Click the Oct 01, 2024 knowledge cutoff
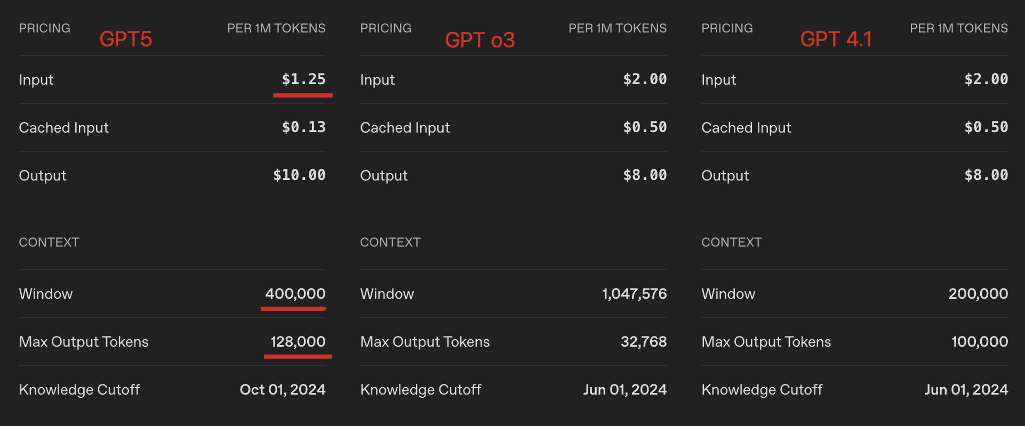 click(283, 389)
